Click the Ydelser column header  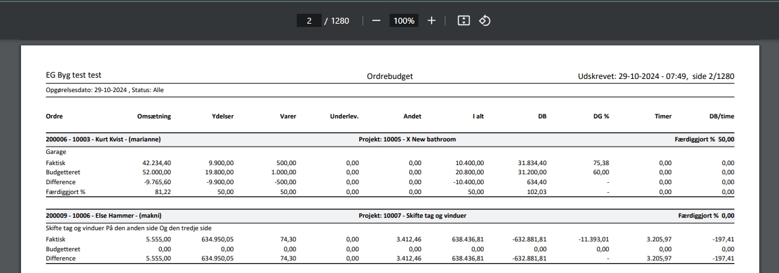click(x=220, y=116)
